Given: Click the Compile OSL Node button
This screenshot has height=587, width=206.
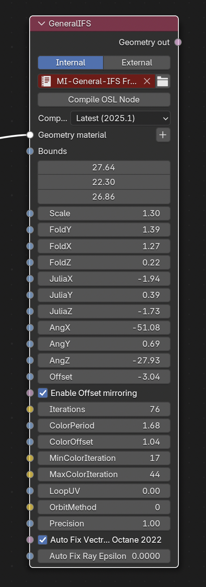Looking at the screenshot, I should click(x=104, y=100).
